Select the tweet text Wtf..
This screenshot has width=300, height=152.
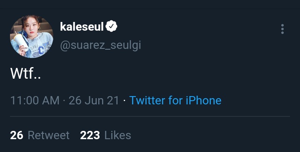25,73
